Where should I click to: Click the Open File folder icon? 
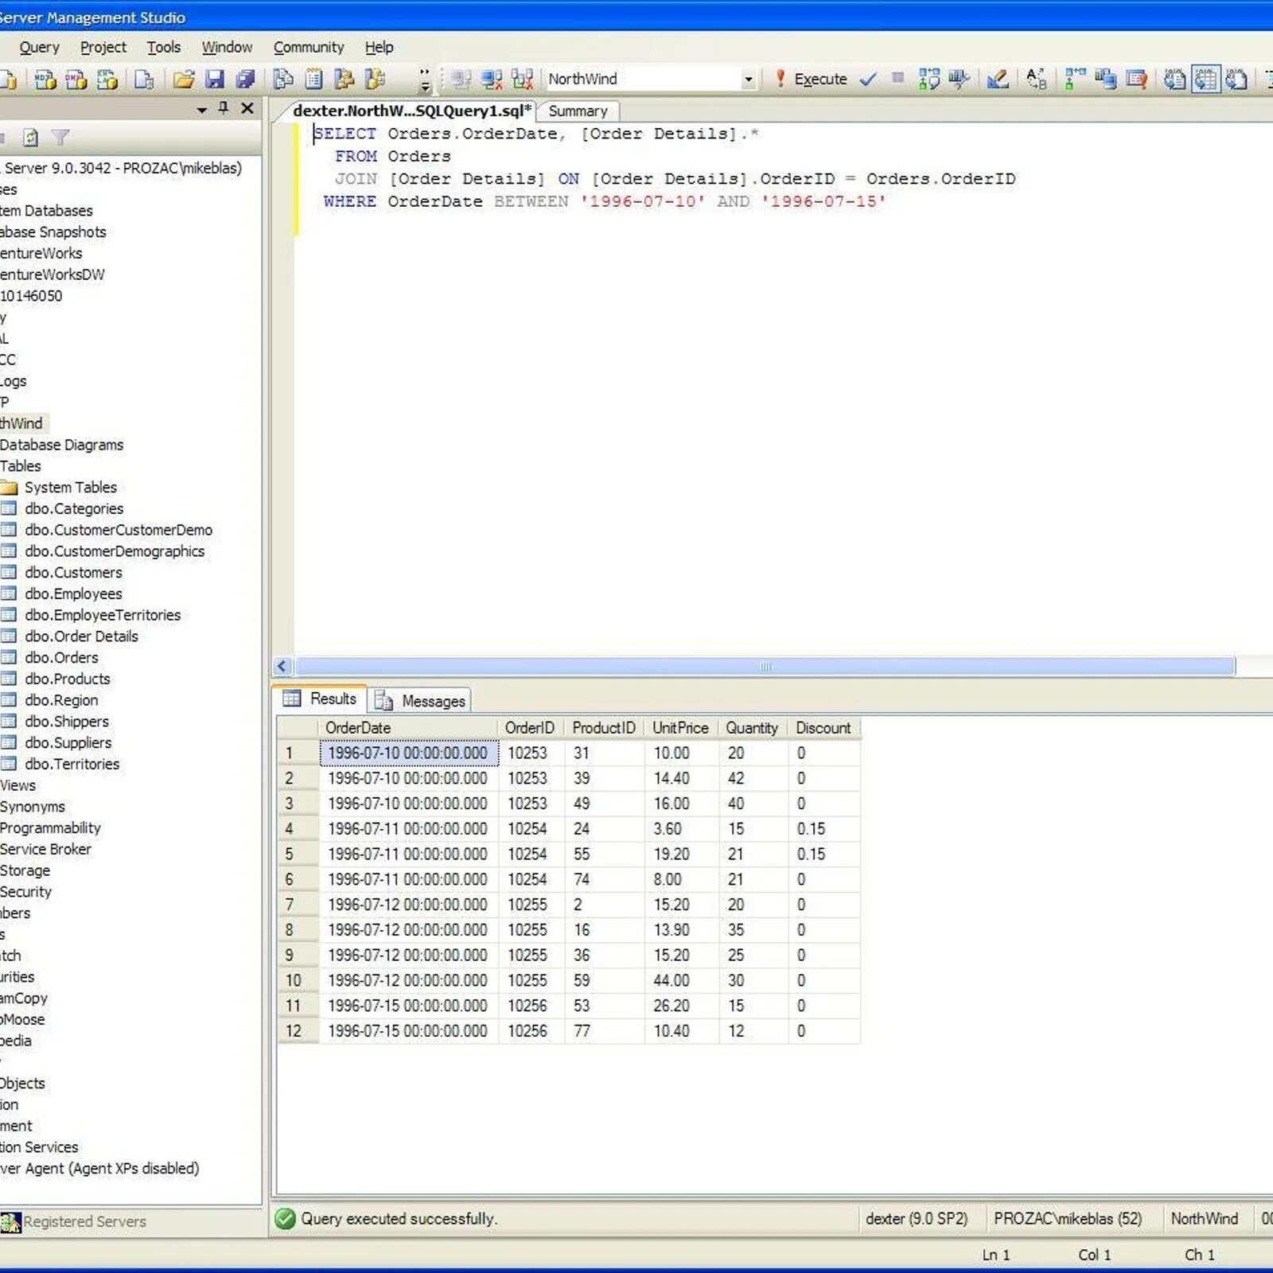point(184,79)
